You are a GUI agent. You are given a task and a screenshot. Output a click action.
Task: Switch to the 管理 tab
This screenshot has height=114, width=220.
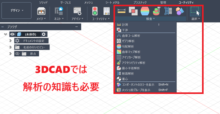[163, 3]
